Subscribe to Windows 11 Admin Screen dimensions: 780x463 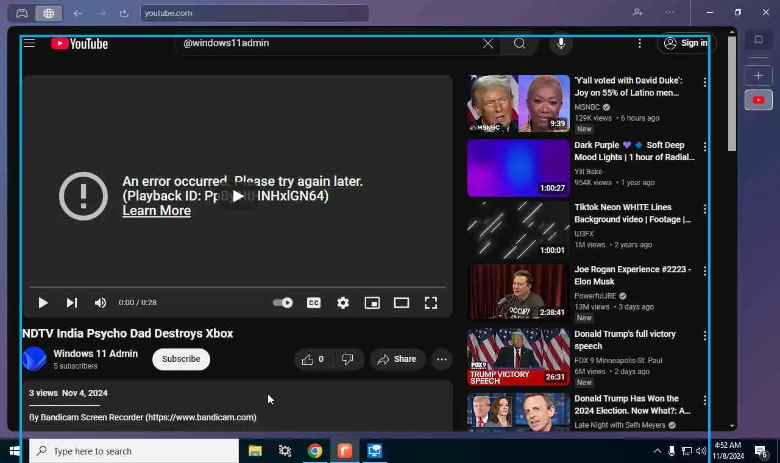pyautogui.click(x=181, y=359)
